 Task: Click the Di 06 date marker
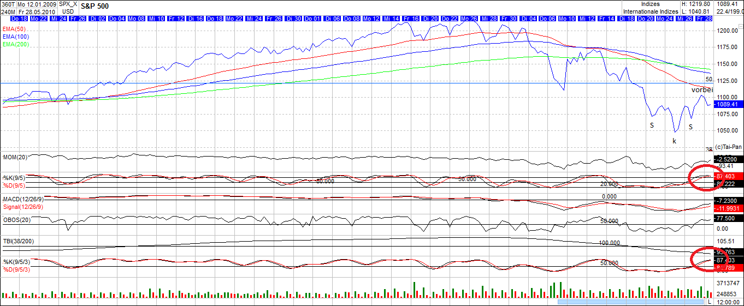tap(333, 19)
